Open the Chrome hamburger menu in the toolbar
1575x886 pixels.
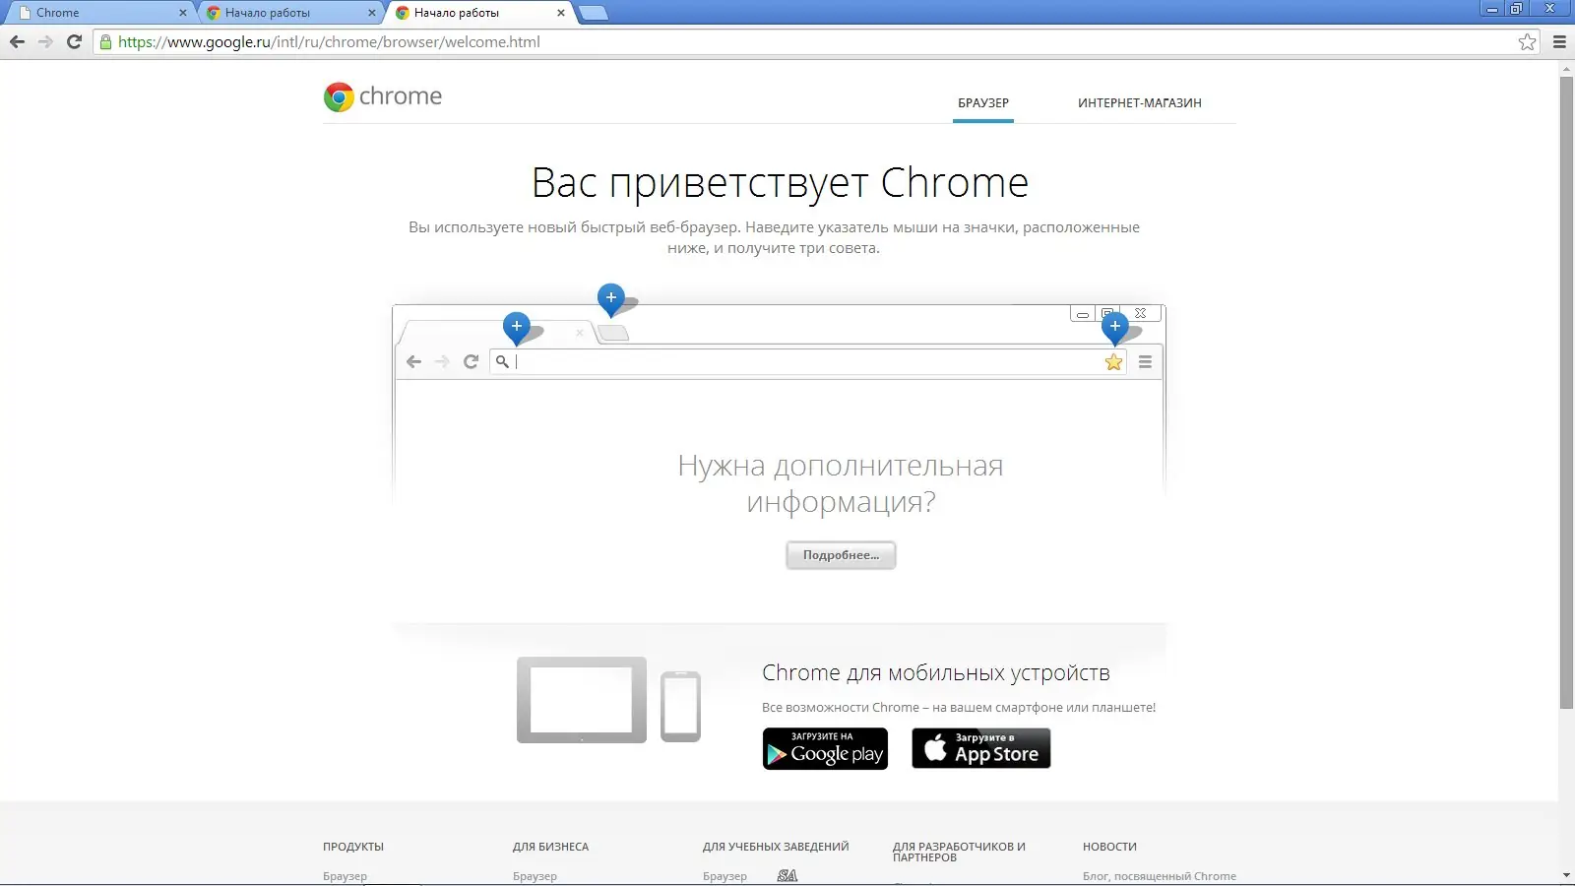1559,41
